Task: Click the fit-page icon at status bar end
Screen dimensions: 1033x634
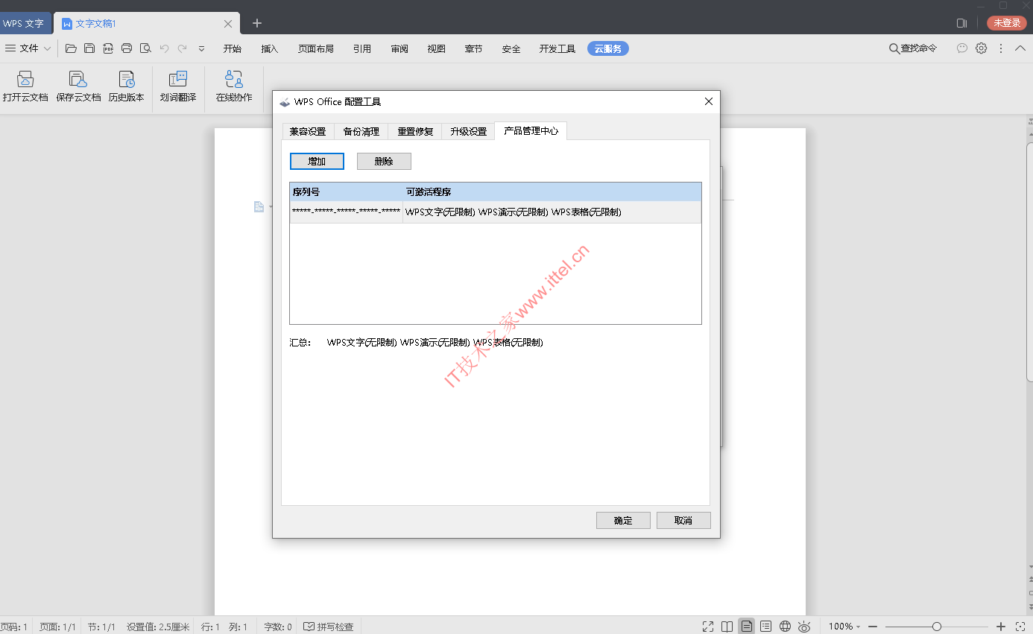Action: 1020,627
